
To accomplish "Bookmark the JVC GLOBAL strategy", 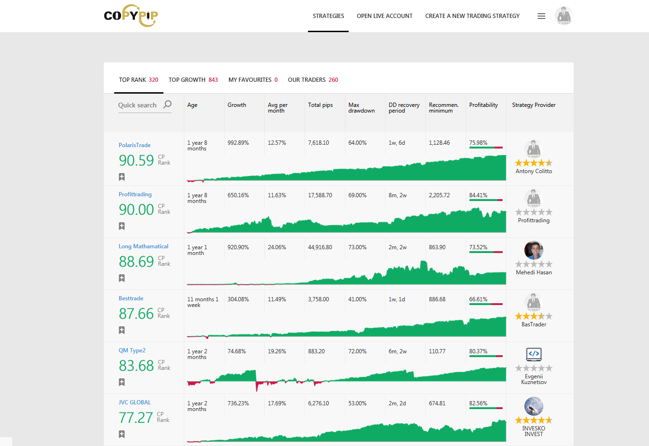I will 122,434.
